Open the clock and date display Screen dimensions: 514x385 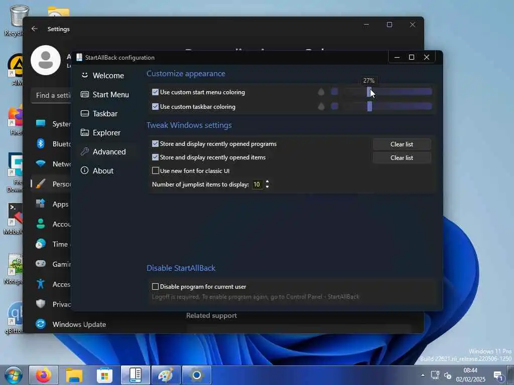[470, 375]
